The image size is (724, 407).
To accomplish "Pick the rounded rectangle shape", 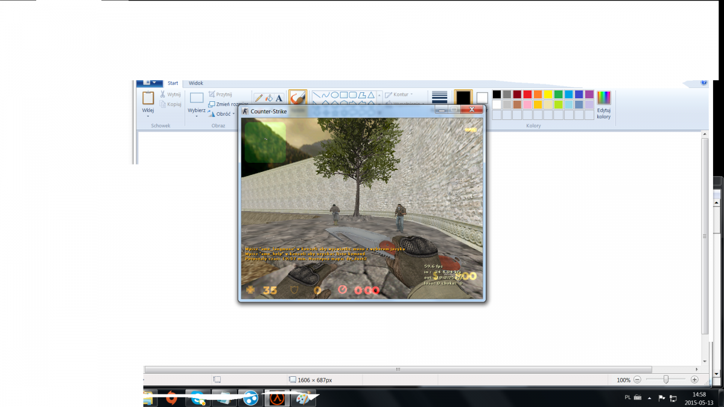I will click(352, 95).
